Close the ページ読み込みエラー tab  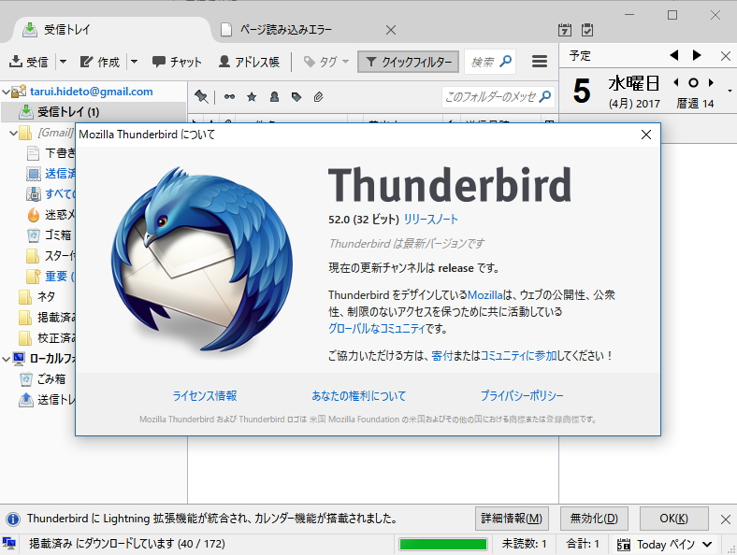(391, 30)
